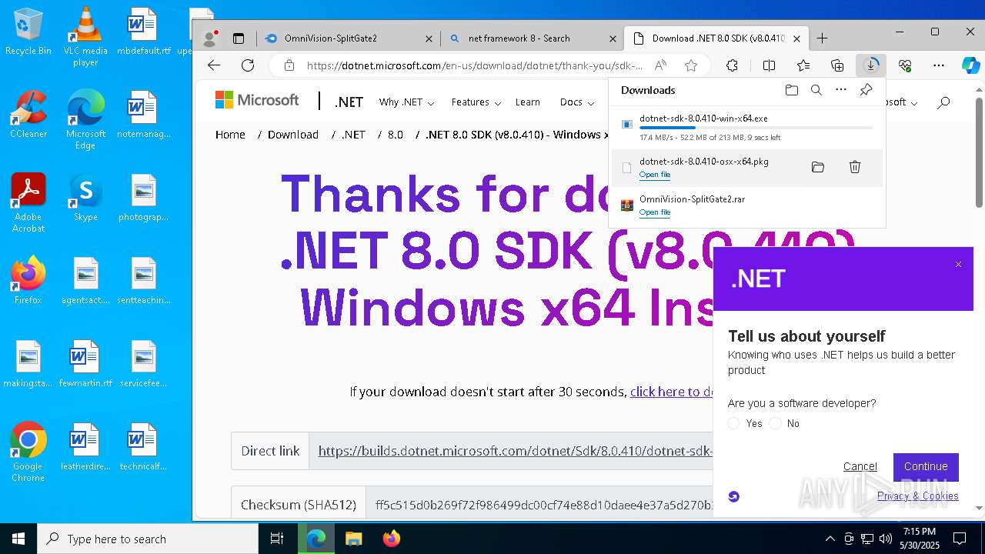985x554 pixels.
Task: Switch to the OmniVision-SplitGate2 tab
Action: pyautogui.click(x=350, y=38)
